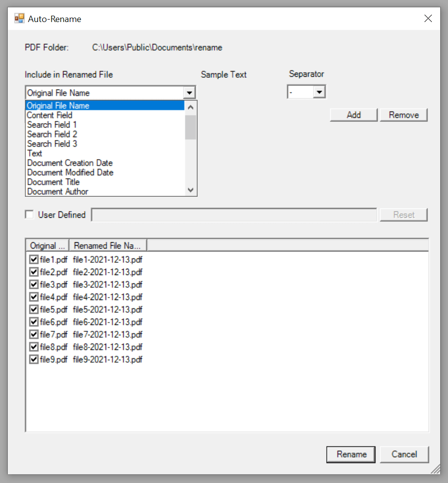Viewport: 448px width, 483px height.
Task: Click the Cancel button
Action: pos(404,454)
